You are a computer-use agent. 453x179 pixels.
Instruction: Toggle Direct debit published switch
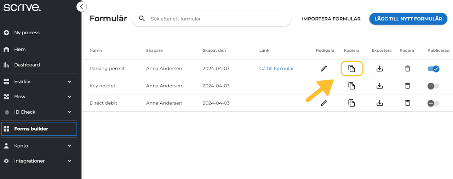[433, 103]
